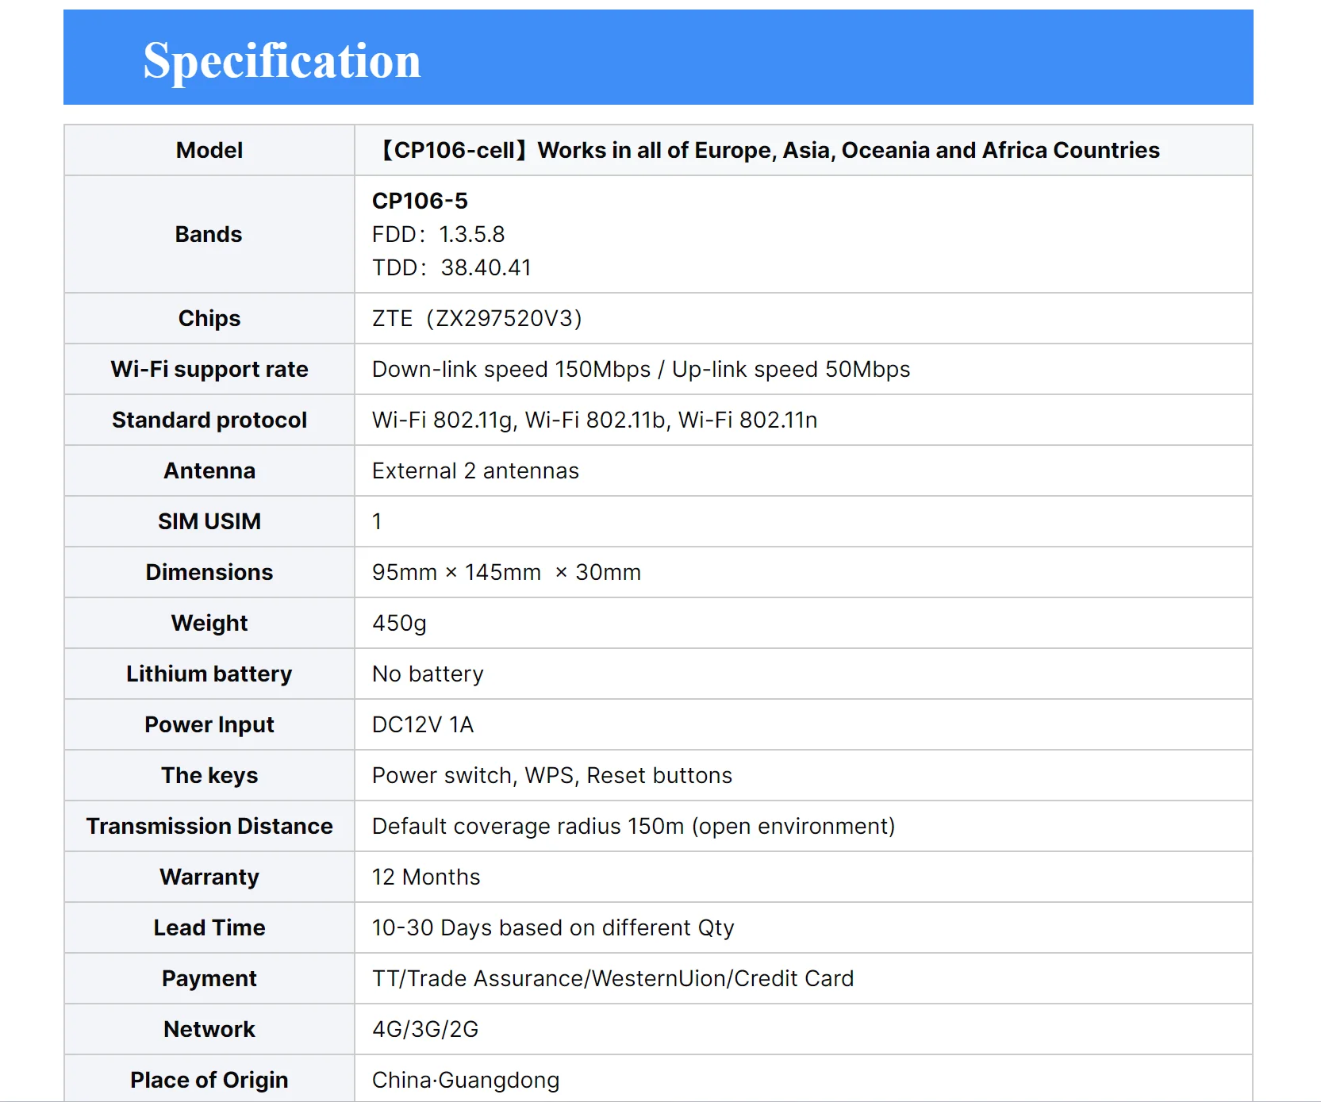Click the CP106-cell model description text
This screenshot has height=1102, width=1321.
(x=766, y=150)
